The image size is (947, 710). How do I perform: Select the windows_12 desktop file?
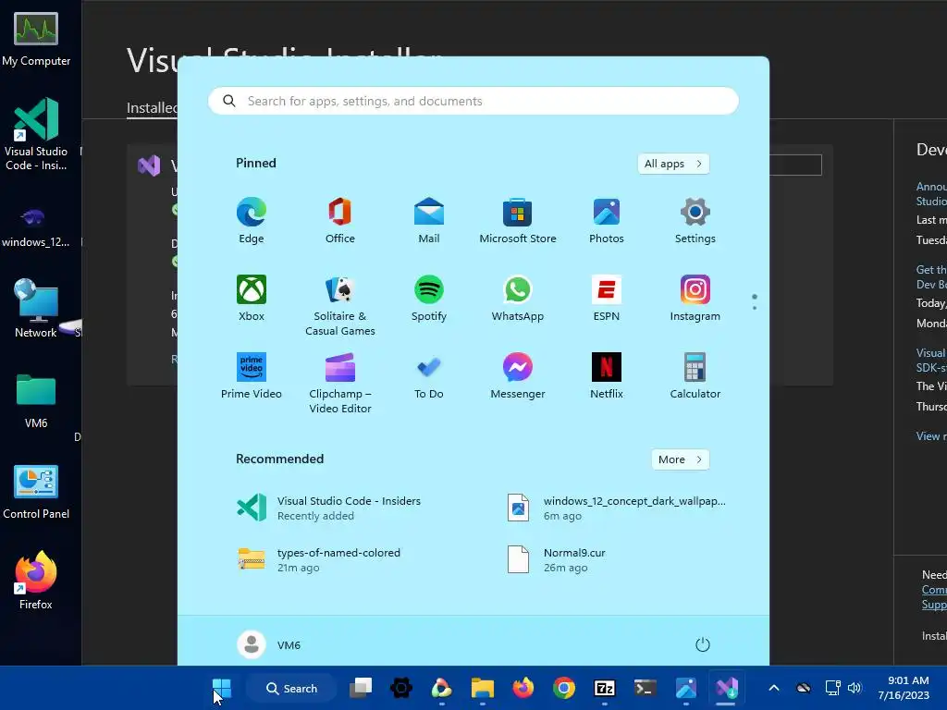[35, 227]
